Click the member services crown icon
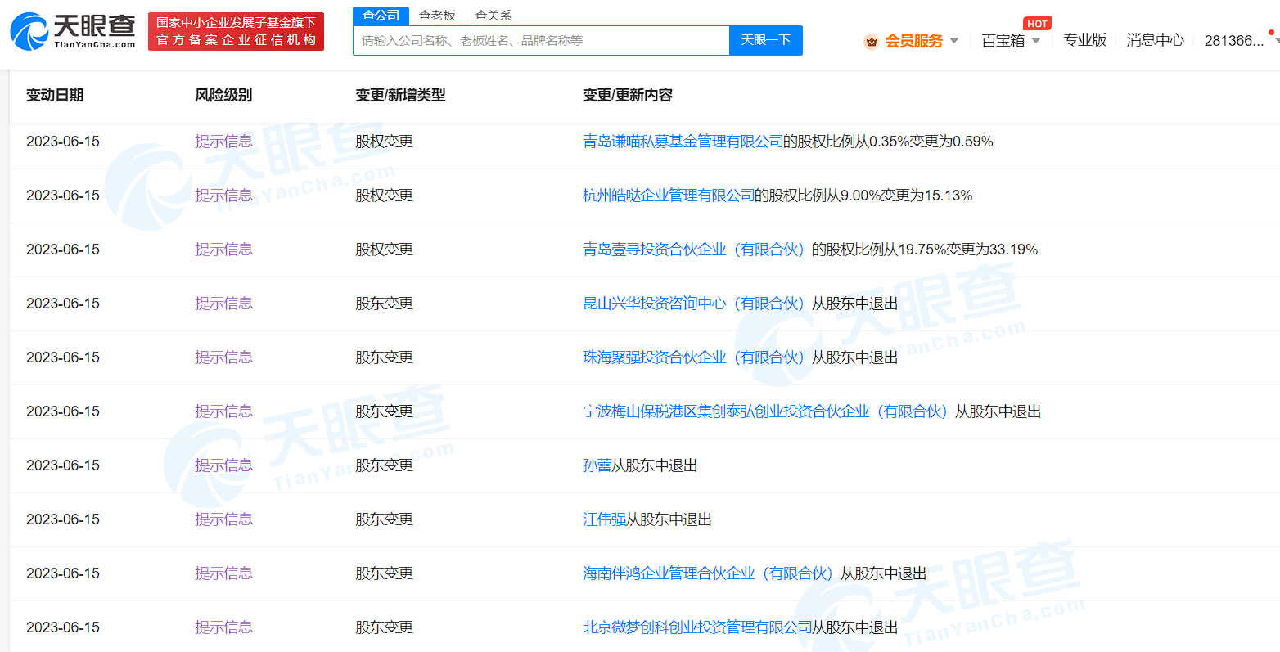Viewport: 1280px width, 652px height. click(x=872, y=41)
